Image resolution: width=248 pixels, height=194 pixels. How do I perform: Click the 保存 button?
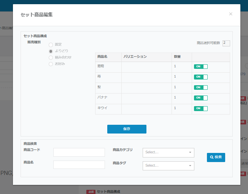(127, 129)
